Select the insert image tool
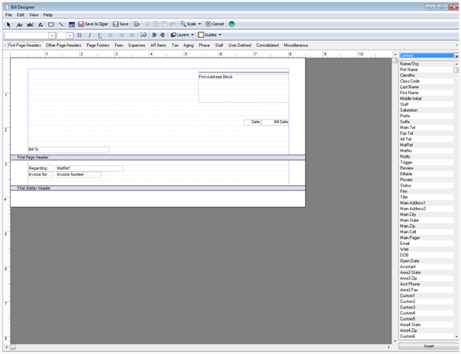461x354 pixels. click(72, 24)
